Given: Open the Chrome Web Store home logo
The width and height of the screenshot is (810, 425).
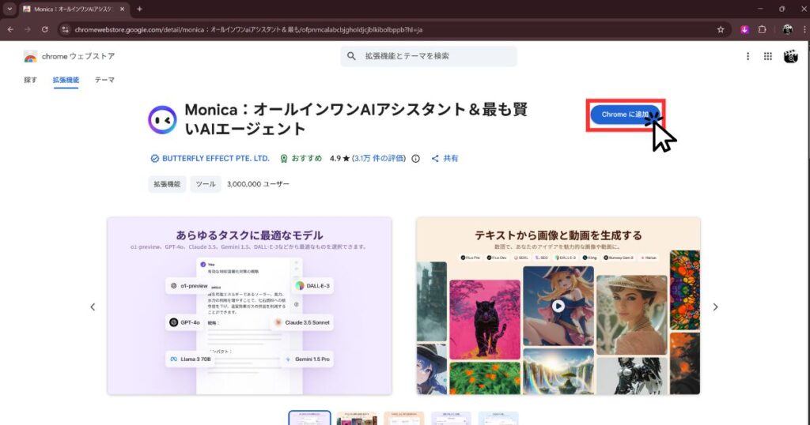Looking at the screenshot, I should (69, 56).
